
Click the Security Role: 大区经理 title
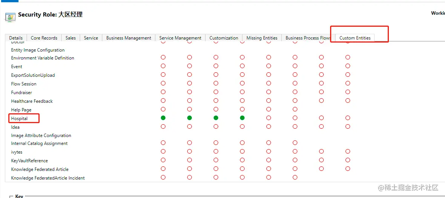click(50, 14)
